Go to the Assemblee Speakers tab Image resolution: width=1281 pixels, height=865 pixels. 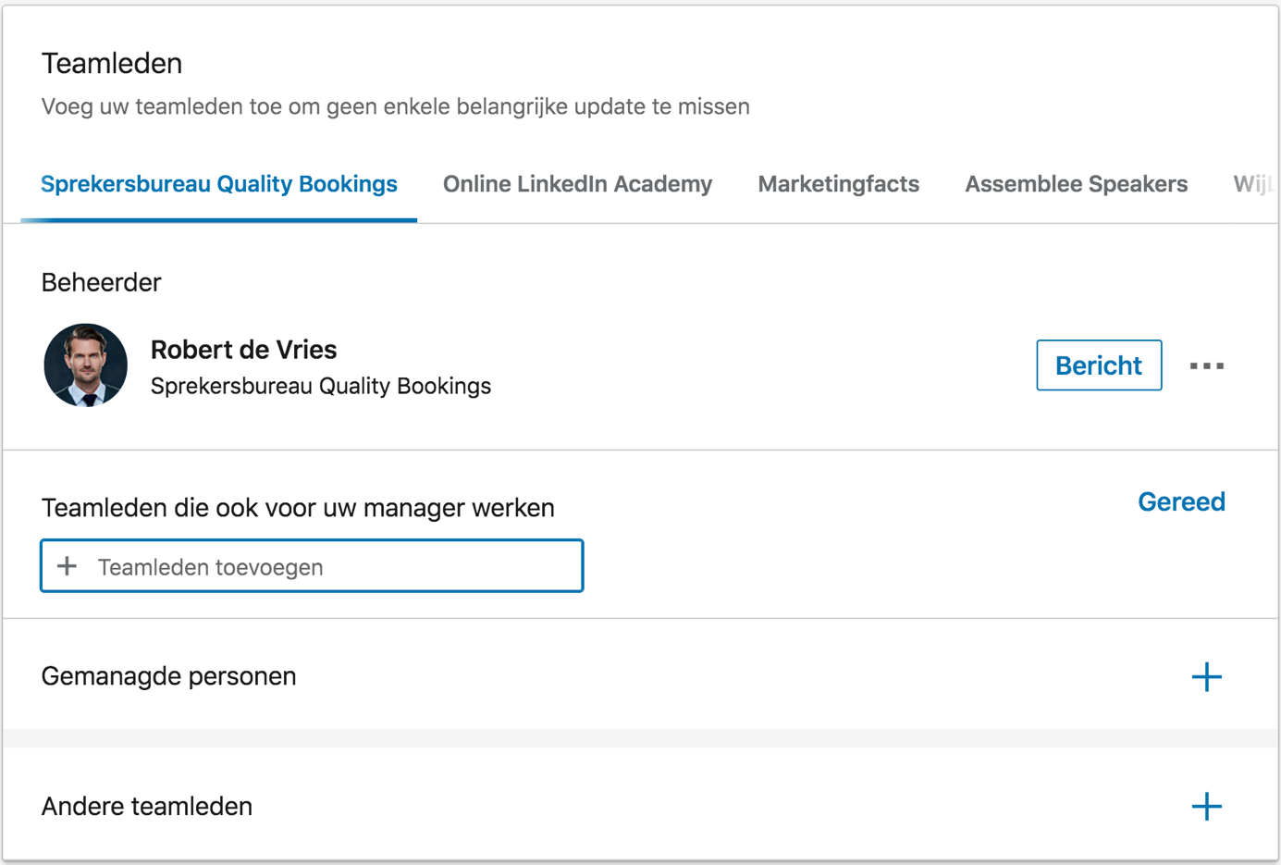click(1076, 184)
